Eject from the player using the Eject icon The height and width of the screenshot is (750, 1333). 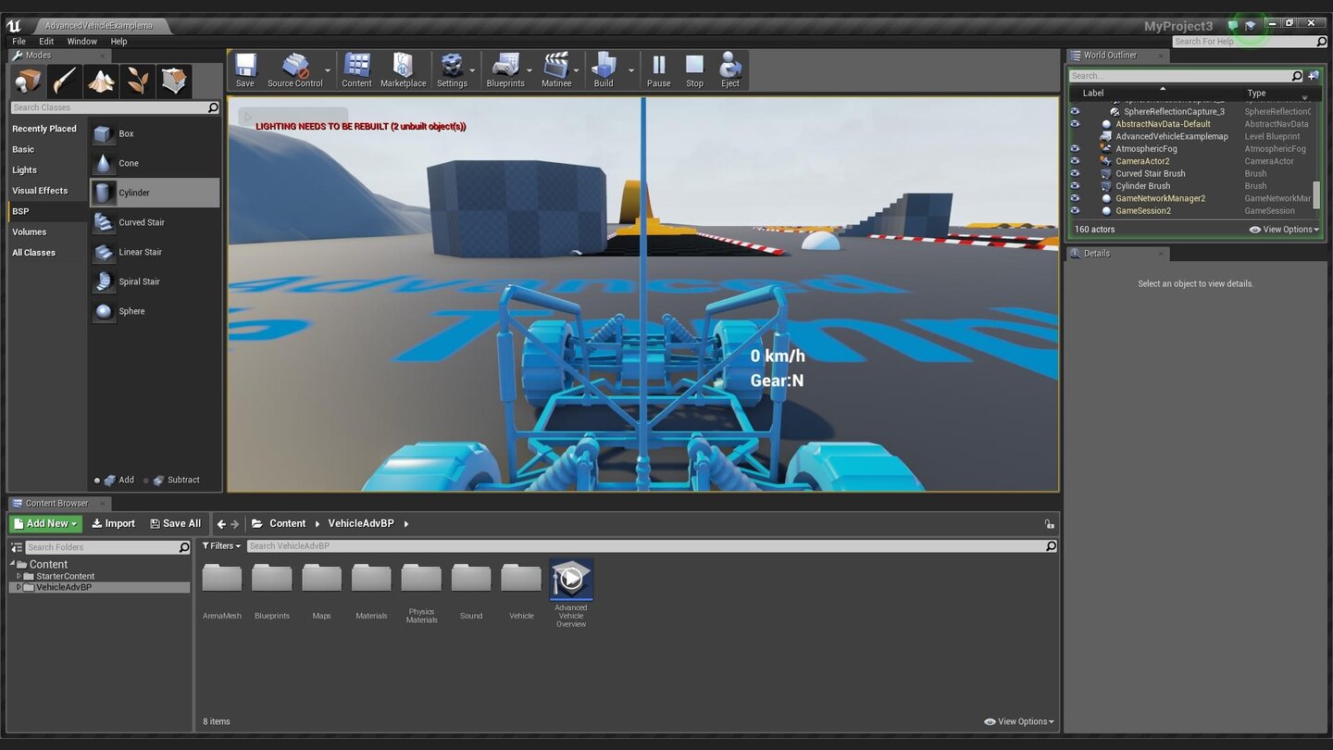click(x=729, y=69)
